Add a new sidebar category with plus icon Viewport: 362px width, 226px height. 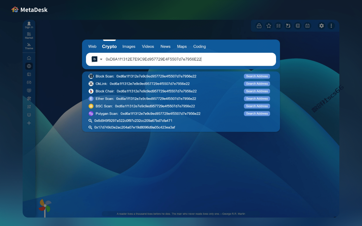[29, 123]
